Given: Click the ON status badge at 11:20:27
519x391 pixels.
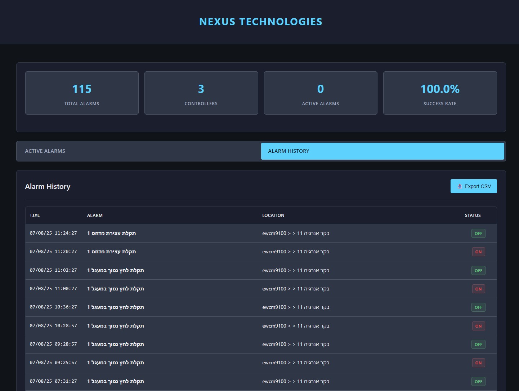Looking at the screenshot, I should point(478,252).
